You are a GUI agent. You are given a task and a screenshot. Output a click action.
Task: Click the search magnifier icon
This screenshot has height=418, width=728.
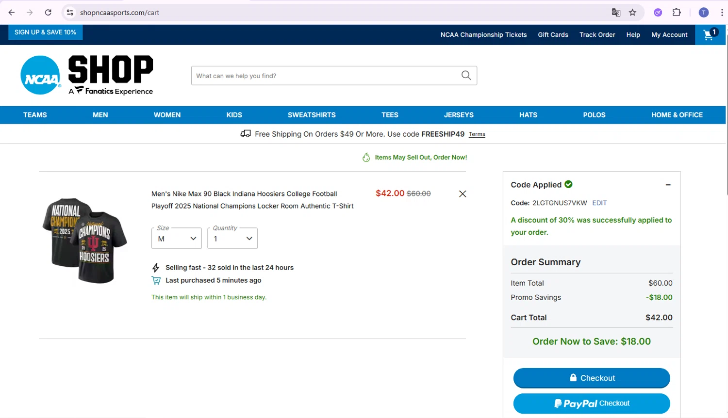tap(466, 75)
